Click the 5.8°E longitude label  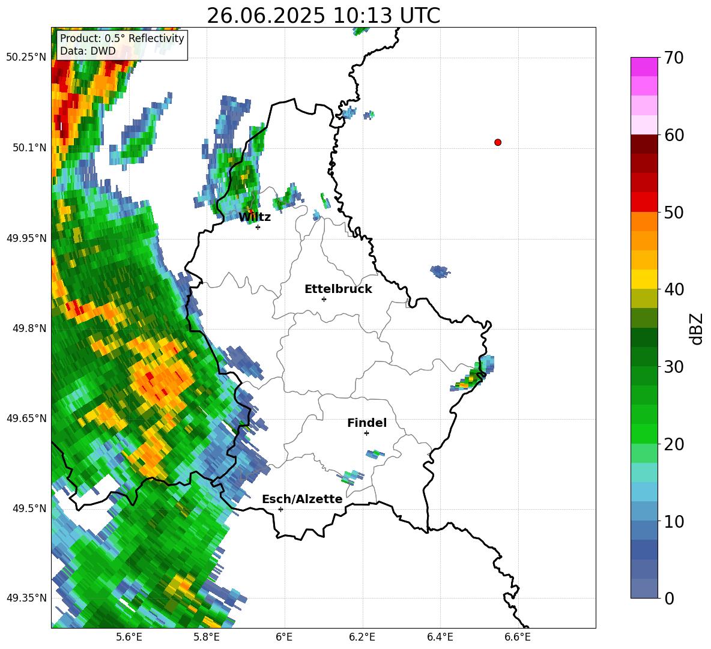tap(207, 637)
